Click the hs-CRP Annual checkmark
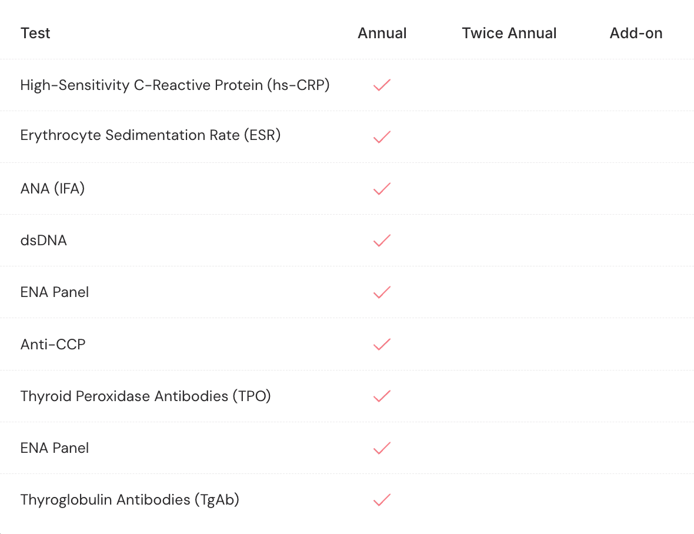This screenshot has width=694, height=534. [382, 85]
